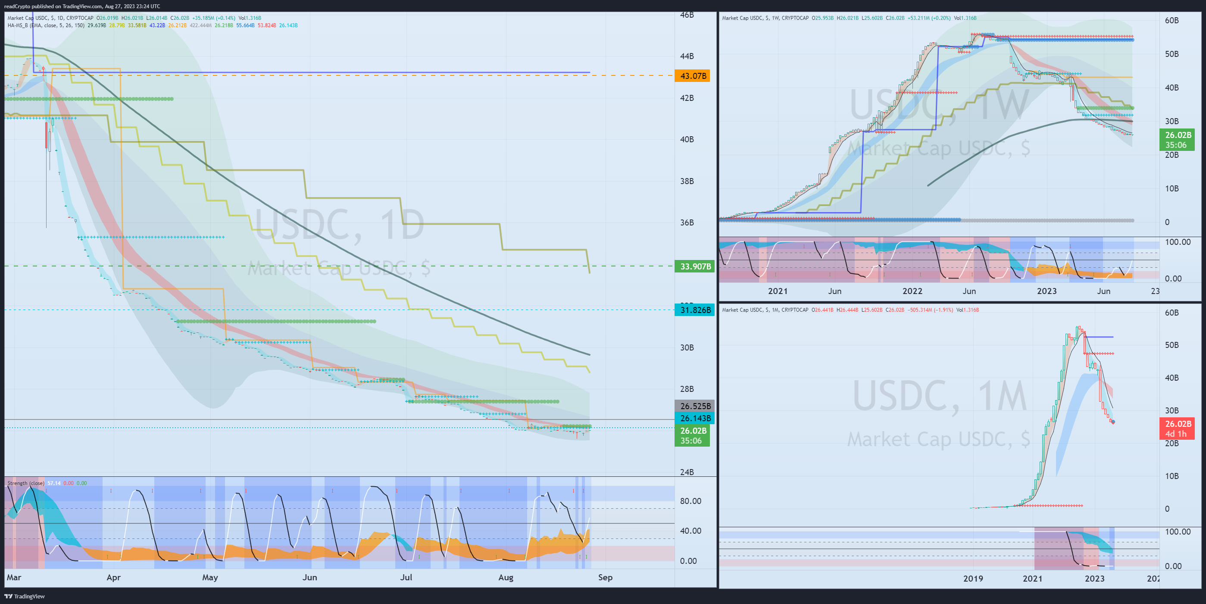Click the 26.143B cyan price label
This screenshot has width=1206, height=604.
pos(695,418)
